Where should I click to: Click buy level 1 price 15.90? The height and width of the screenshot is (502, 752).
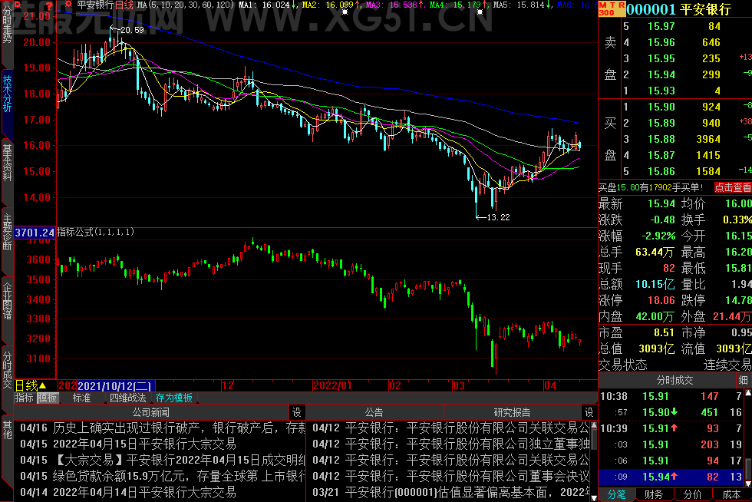[x=661, y=107]
